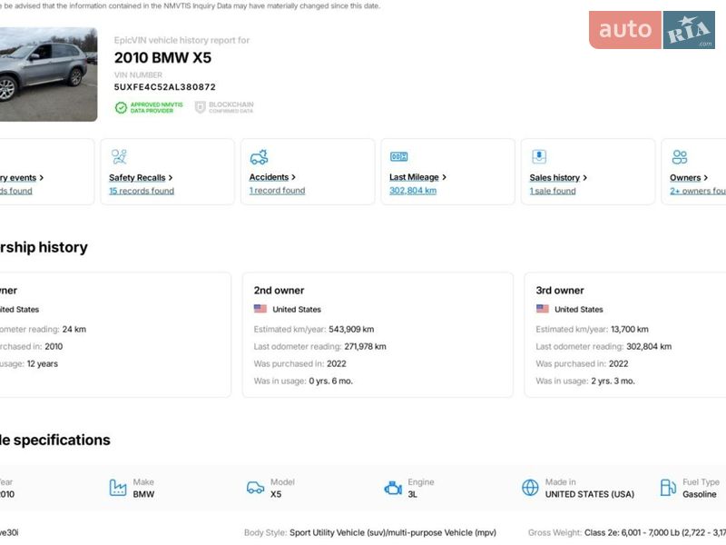Click the Owners people icon
Image resolution: width=726 pixels, height=545 pixels.
tap(680, 157)
